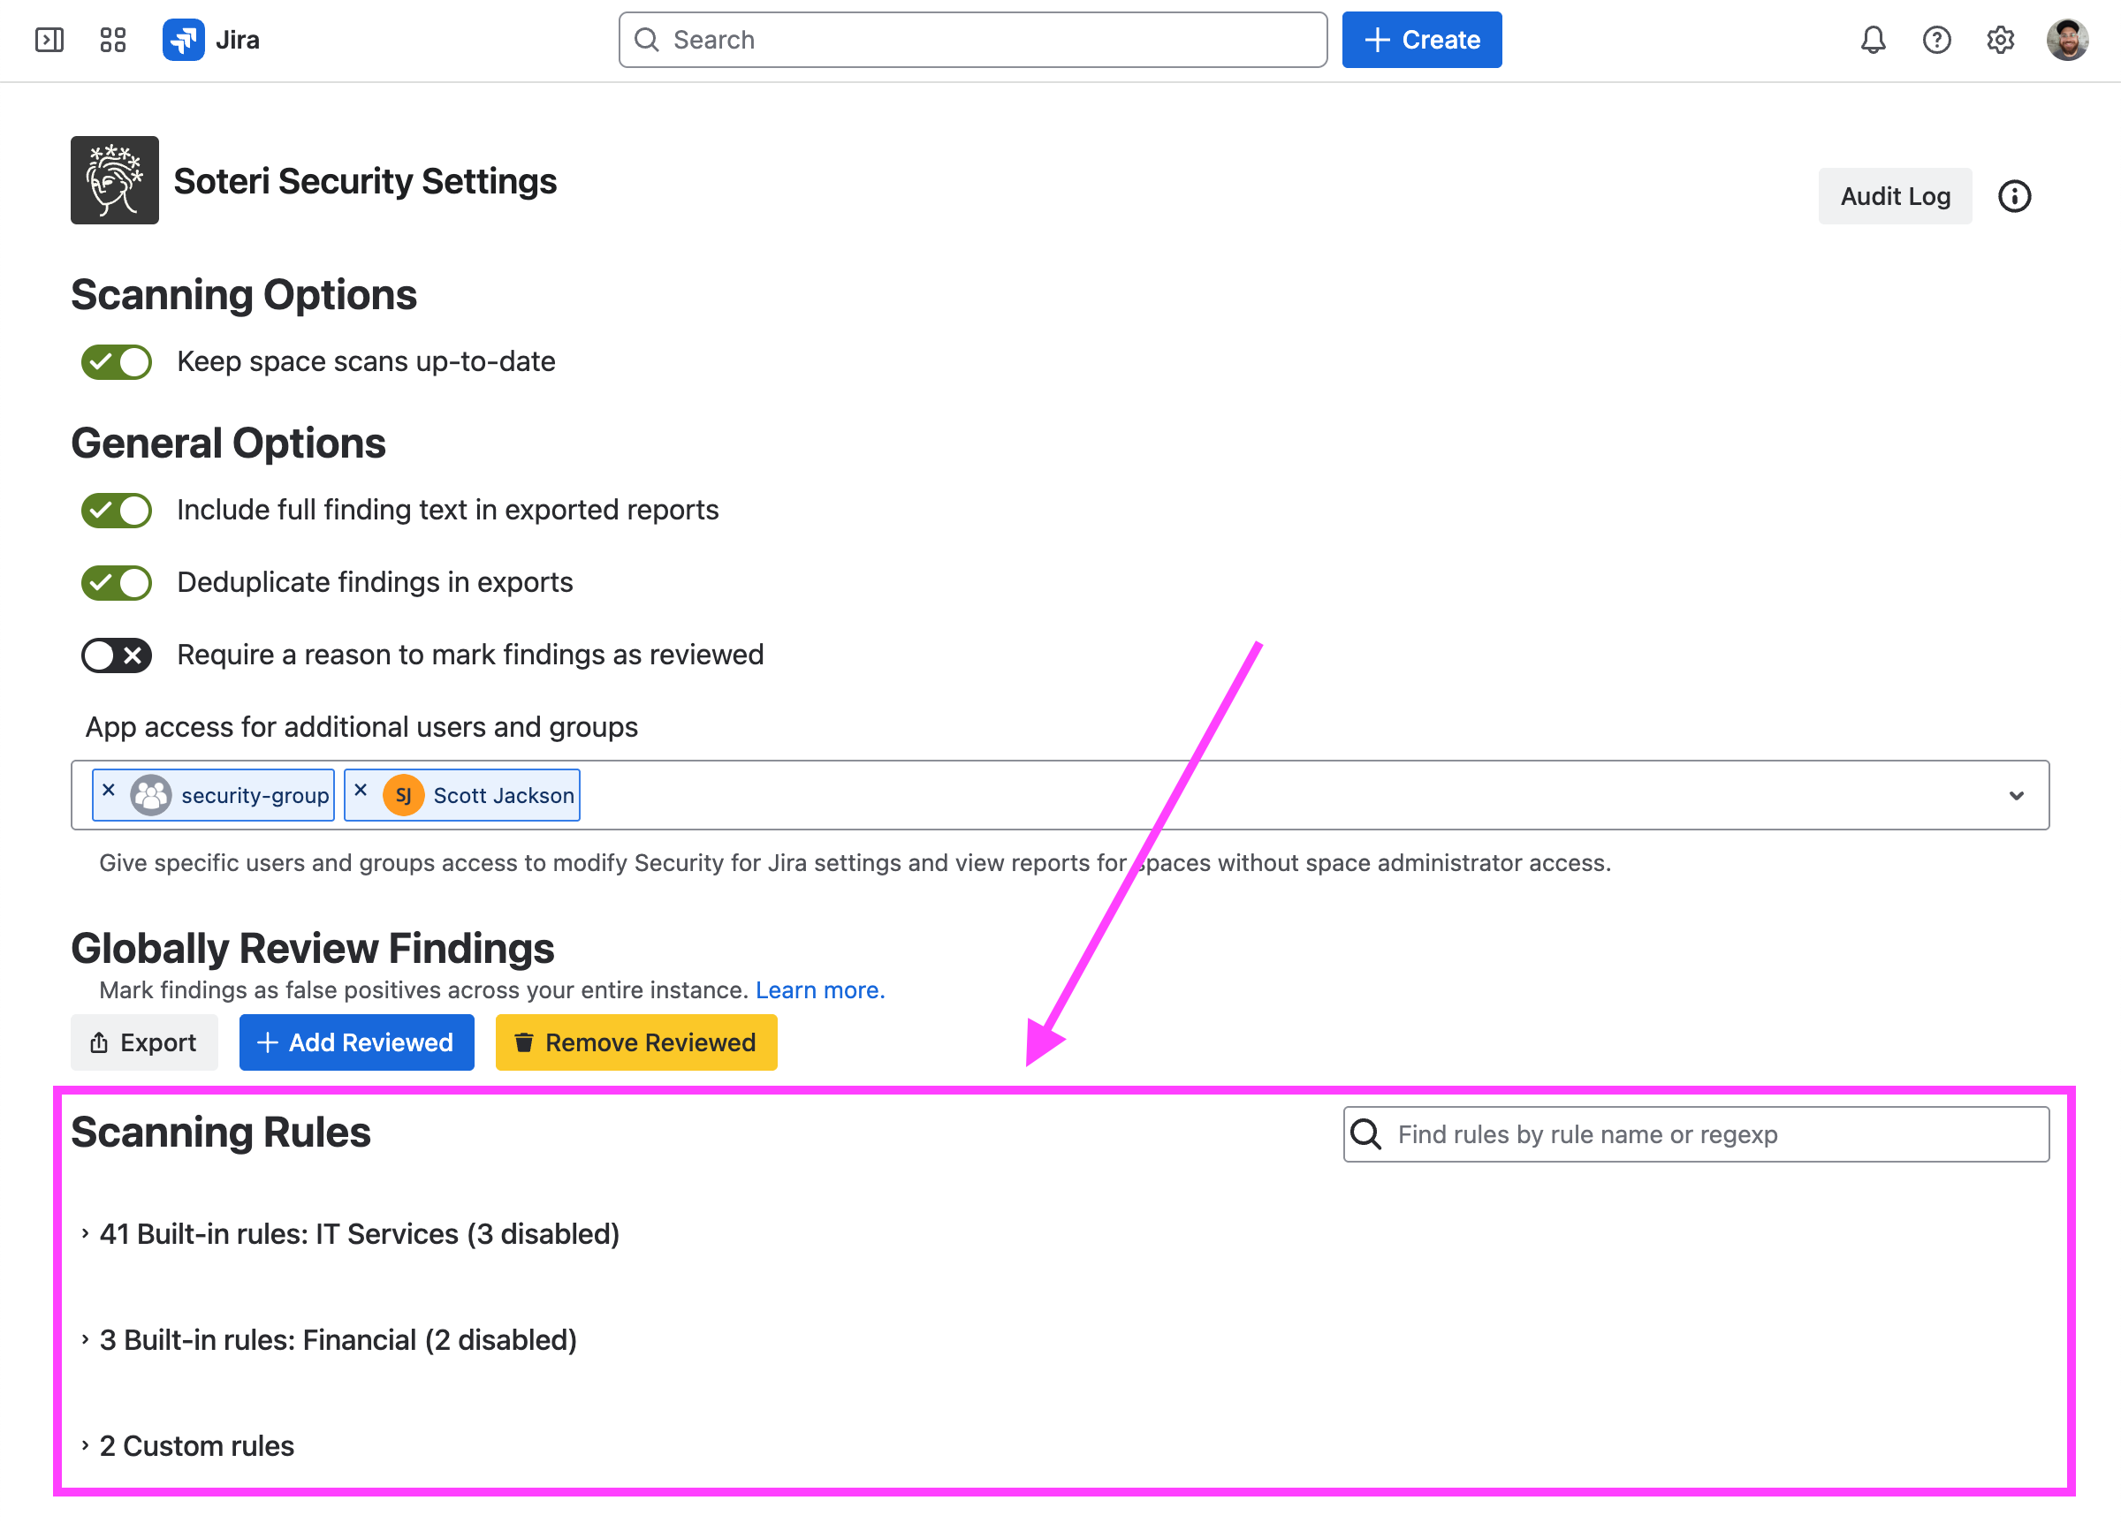Disable Keep space scans up-to-date
The width and height of the screenshot is (2121, 1523).
pos(117,362)
